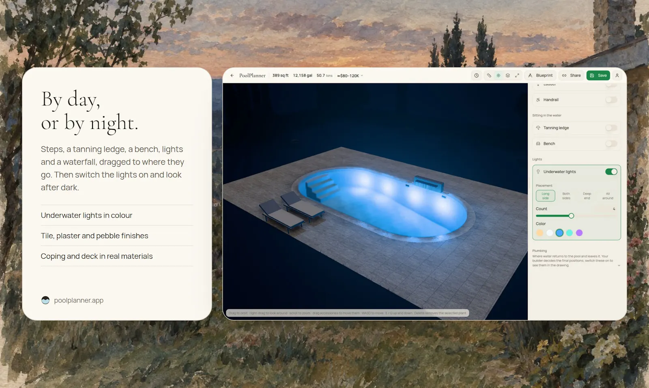
Task: Pick the white light color
Action: (x=550, y=233)
